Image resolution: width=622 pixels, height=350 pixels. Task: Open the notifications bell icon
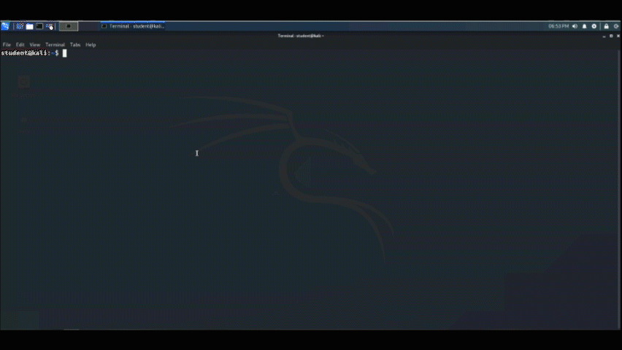[584, 26]
